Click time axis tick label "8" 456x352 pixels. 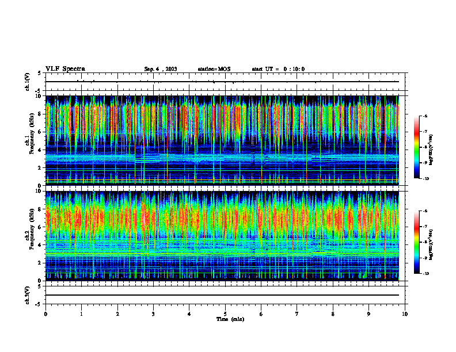click(x=333, y=314)
